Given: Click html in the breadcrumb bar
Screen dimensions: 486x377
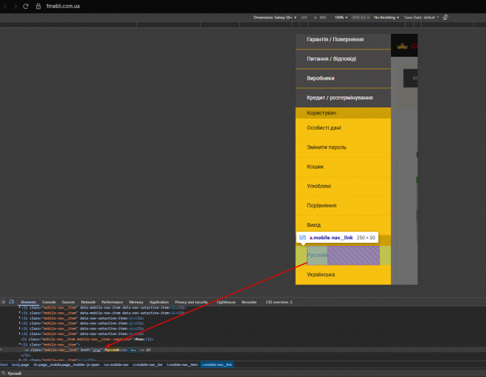Looking at the screenshot, I should click(4, 364).
